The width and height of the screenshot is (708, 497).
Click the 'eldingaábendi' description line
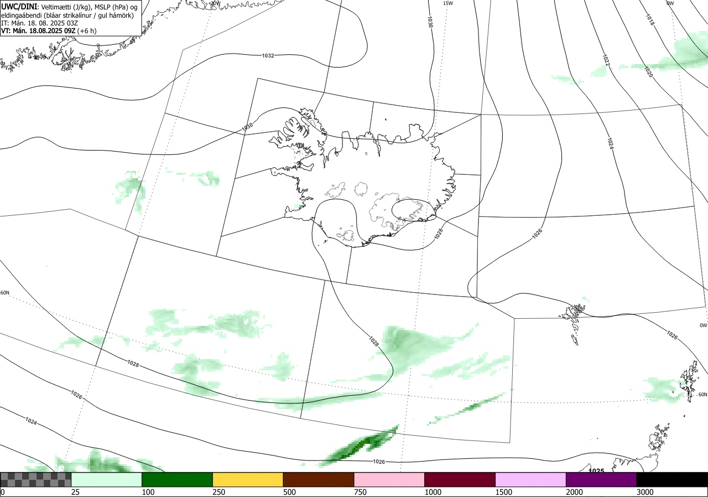click(67, 15)
